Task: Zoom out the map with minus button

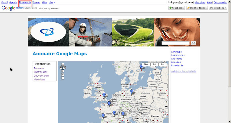Action: point(63,78)
